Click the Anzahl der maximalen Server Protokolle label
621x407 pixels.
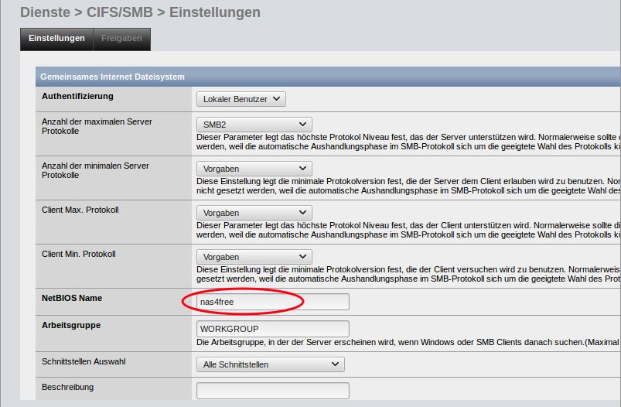(x=97, y=126)
